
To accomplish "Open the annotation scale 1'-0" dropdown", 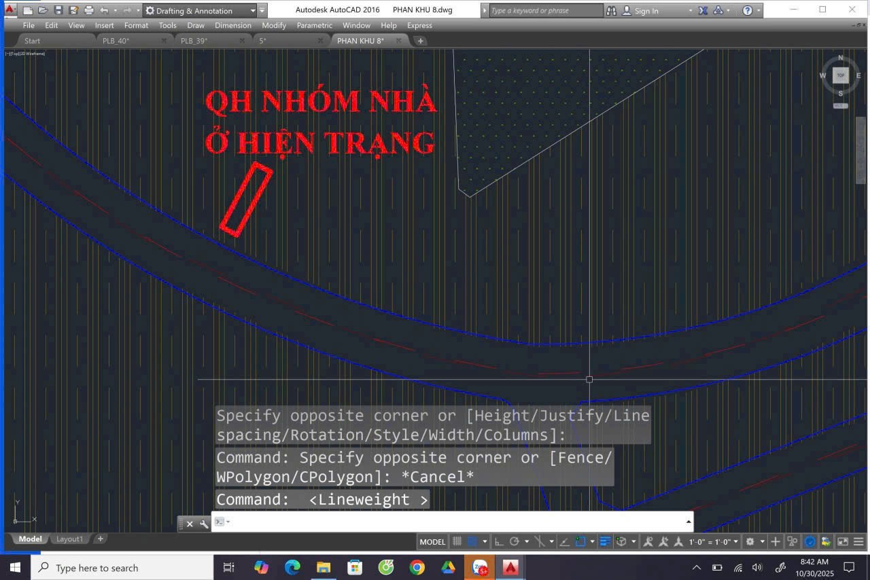I will (x=714, y=541).
